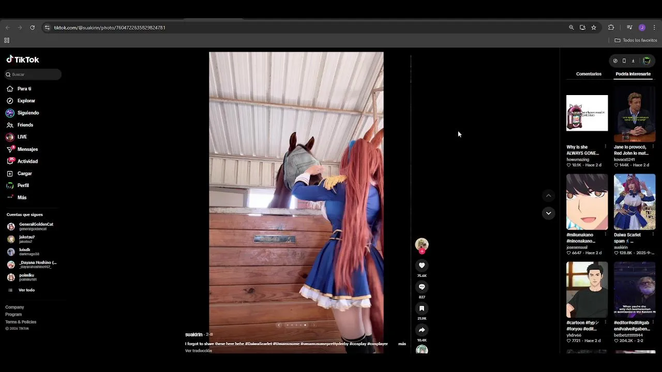Go to the next post with down chevron
Image resolution: width=662 pixels, height=372 pixels.
click(549, 213)
